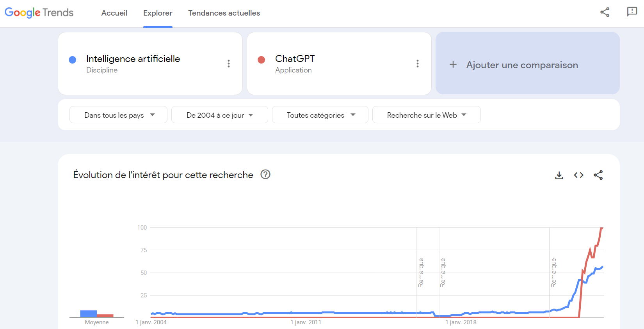Select the blue Intelligence artificielle color dot
Screen dimensions: 644x329
[72, 59]
